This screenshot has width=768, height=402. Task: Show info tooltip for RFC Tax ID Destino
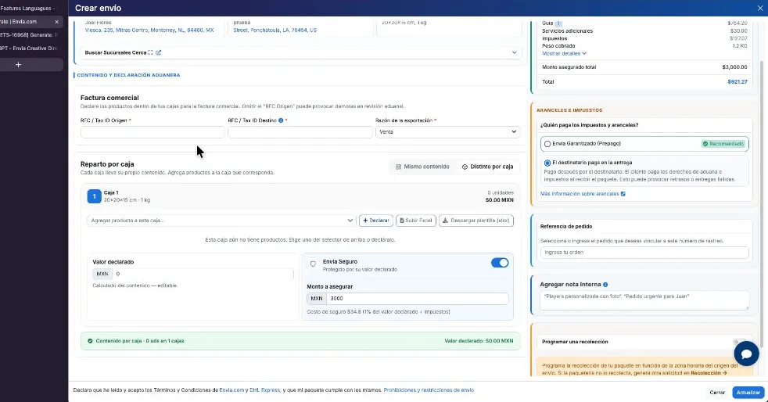coord(281,120)
